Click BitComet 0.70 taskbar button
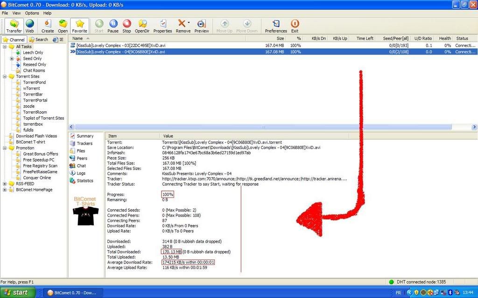The width and height of the screenshot is (478, 298). (73, 293)
